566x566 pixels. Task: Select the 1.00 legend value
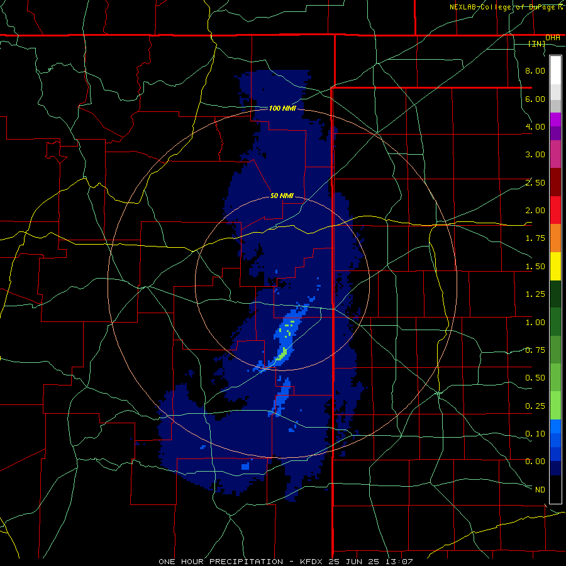[x=535, y=323]
